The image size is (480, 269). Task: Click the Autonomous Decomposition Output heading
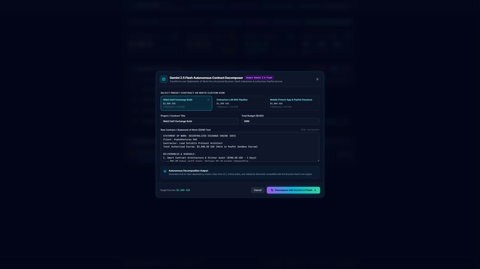tap(188, 170)
